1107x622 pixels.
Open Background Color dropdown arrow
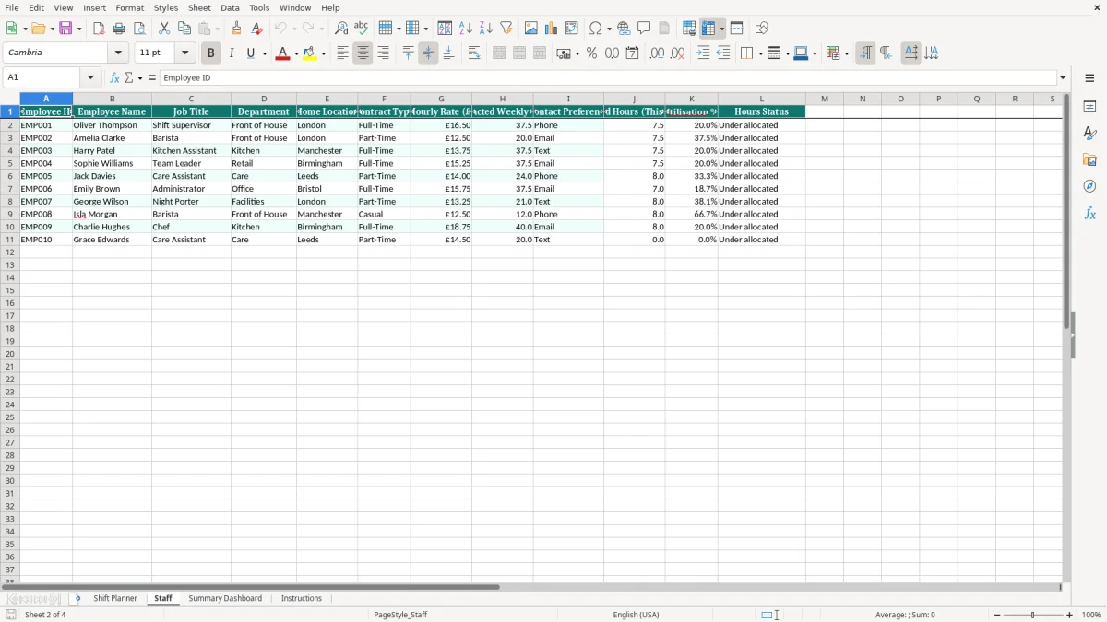click(324, 53)
